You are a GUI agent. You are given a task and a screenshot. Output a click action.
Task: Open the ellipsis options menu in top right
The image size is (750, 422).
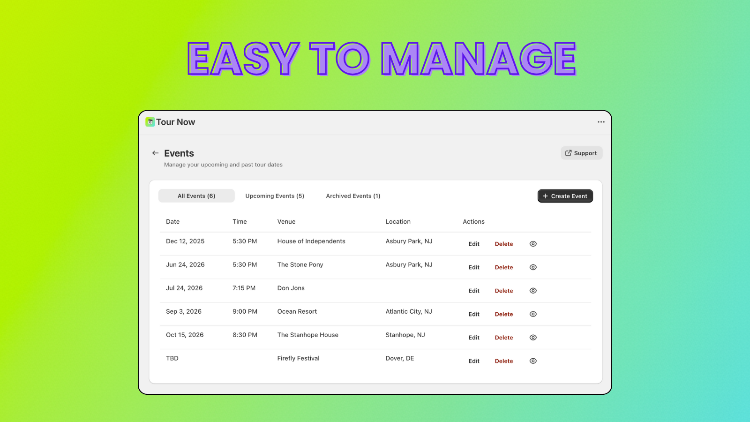pyautogui.click(x=600, y=122)
